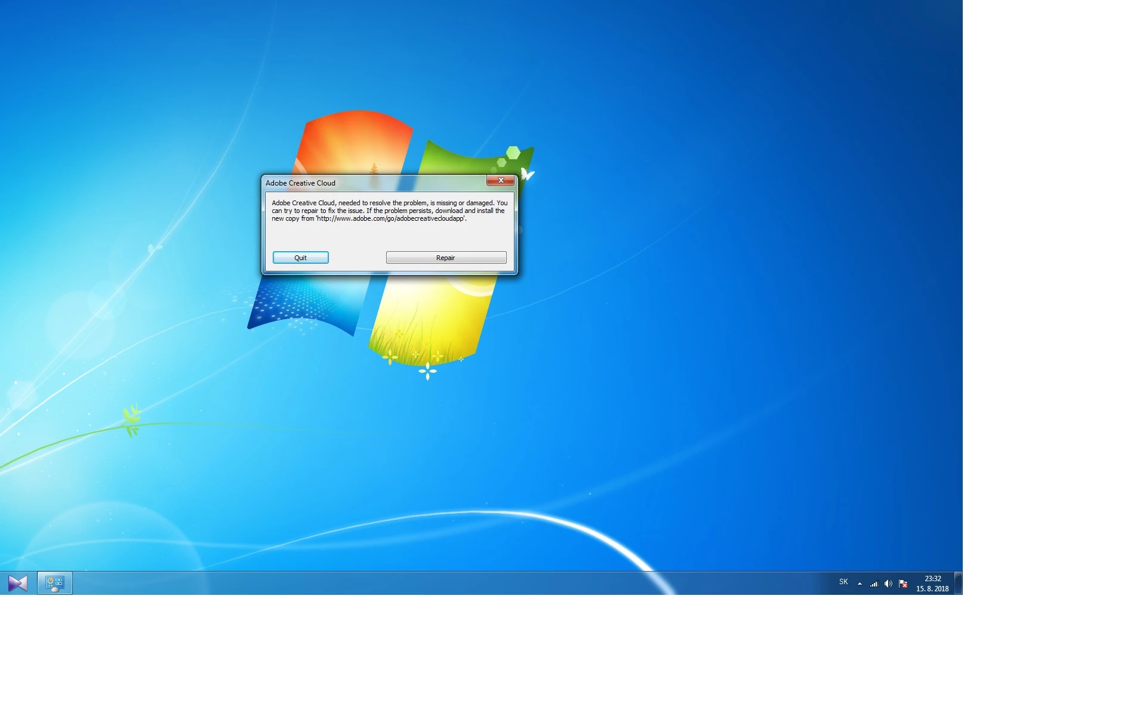Click the SK keyboard language indicator
This screenshot has height=716, width=1146.
[x=843, y=582]
